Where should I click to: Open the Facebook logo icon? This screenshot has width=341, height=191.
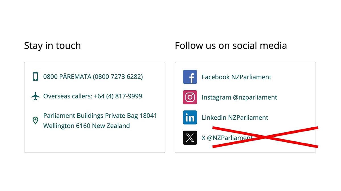coord(190,77)
